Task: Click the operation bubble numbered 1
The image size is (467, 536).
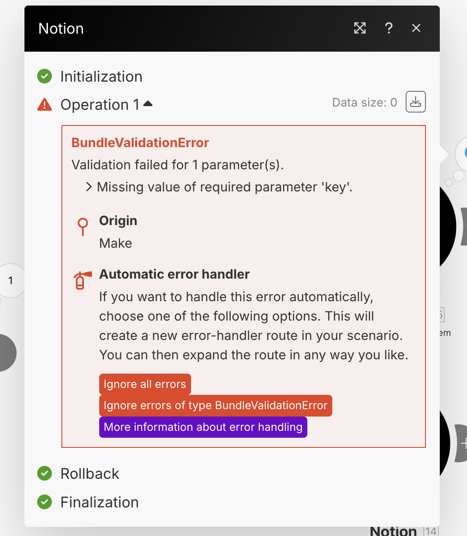Action: pyautogui.click(x=11, y=280)
